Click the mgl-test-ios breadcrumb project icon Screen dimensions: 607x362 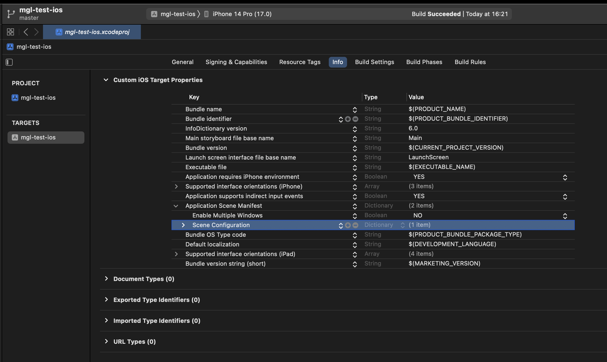(10, 47)
